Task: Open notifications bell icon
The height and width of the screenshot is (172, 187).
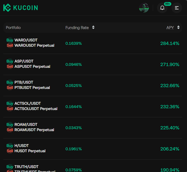Action: pos(162,8)
